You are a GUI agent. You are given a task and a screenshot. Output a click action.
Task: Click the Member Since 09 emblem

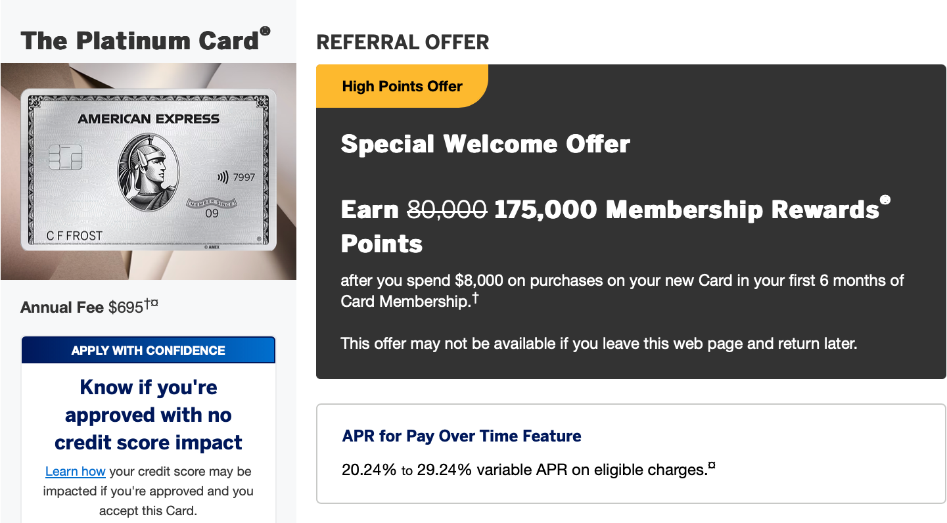(x=211, y=209)
